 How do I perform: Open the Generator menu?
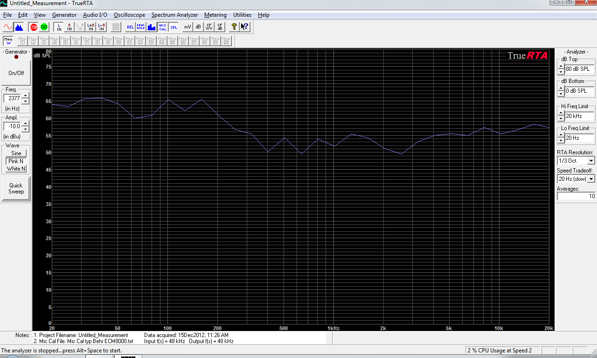coord(64,15)
